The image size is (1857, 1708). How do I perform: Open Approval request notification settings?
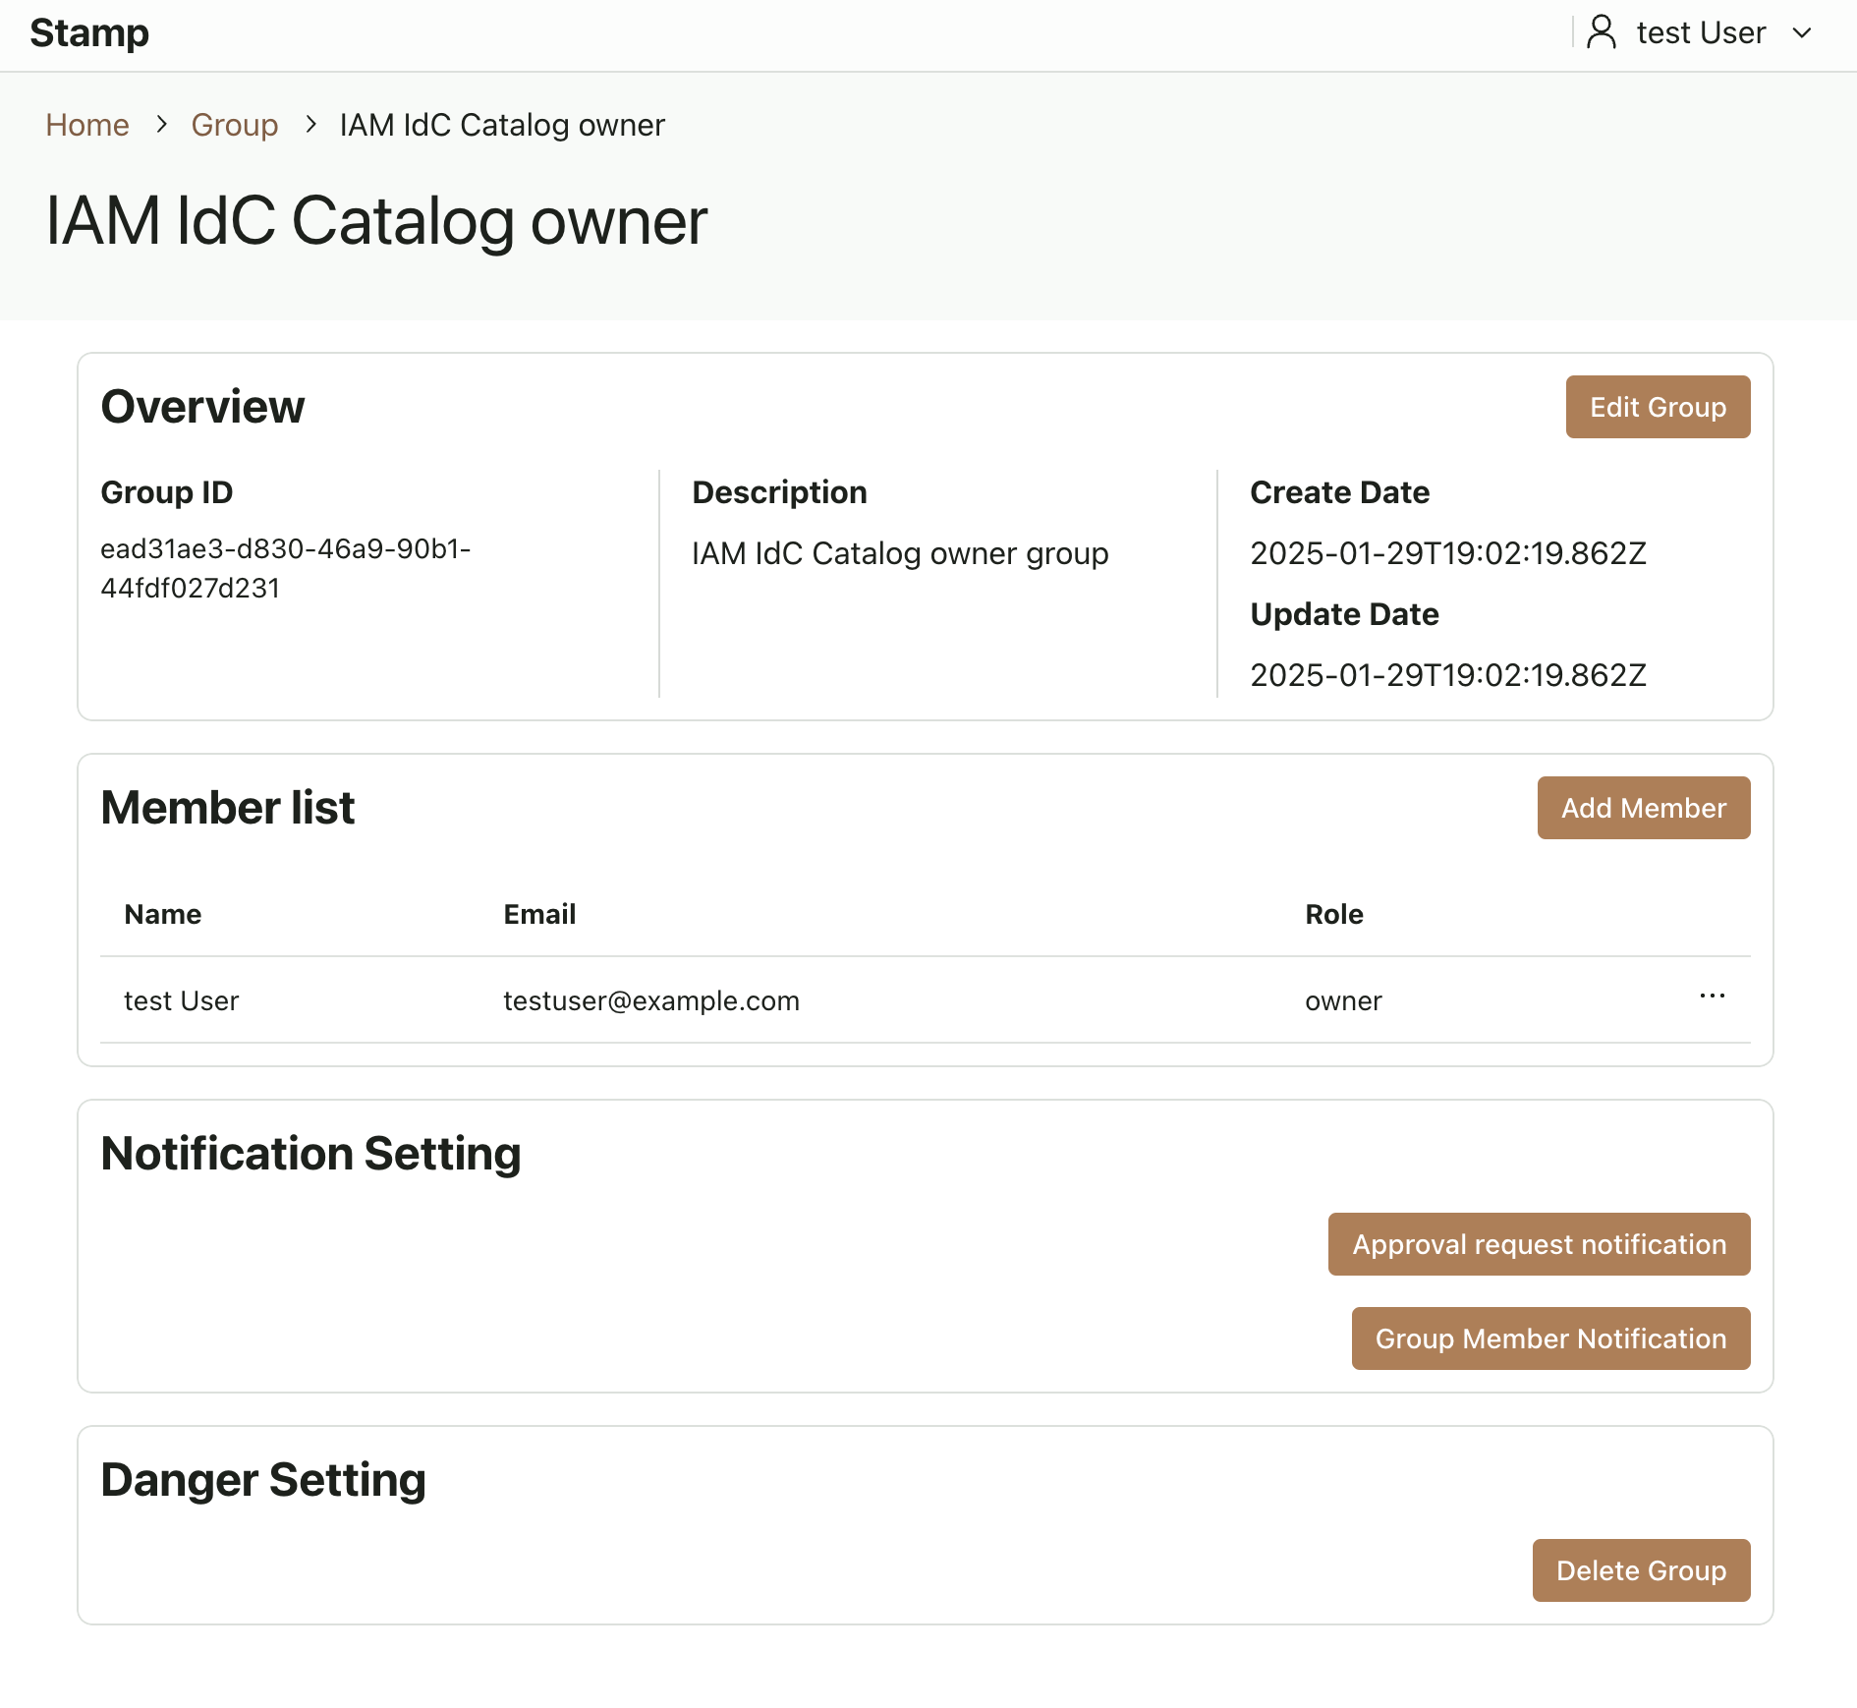pyautogui.click(x=1539, y=1244)
